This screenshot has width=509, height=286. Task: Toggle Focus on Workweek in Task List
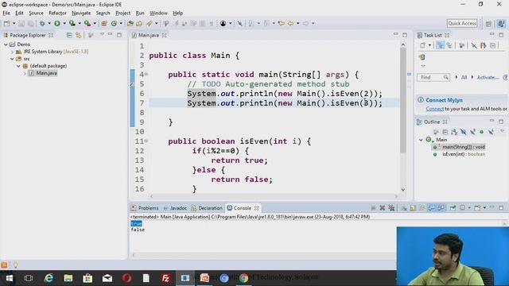coord(461,45)
